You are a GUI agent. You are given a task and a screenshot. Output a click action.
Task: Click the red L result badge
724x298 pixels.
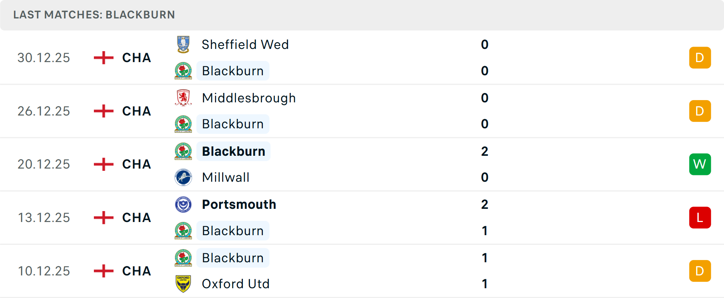tap(699, 217)
